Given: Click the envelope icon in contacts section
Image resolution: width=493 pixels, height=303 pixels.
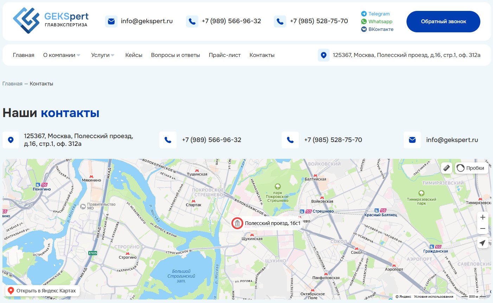Looking at the screenshot, I should click(x=412, y=140).
